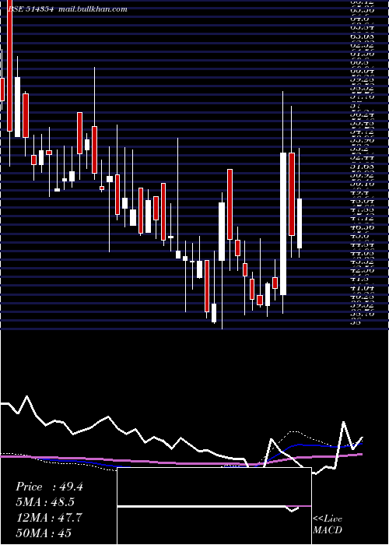Image resolution: width=389 pixels, height=545 pixels.
Task: Click the 'BSE 514354' chart title text
Action: click(30, 9)
